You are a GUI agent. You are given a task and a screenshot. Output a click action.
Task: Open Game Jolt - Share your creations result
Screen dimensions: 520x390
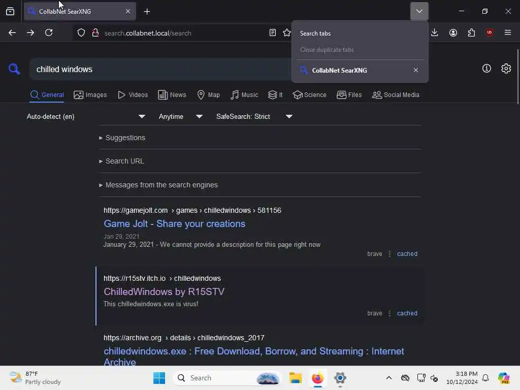click(x=175, y=224)
